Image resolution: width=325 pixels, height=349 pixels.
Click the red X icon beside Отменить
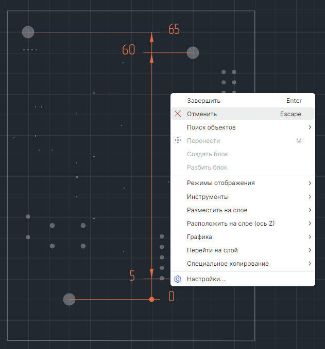[x=178, y=114]
